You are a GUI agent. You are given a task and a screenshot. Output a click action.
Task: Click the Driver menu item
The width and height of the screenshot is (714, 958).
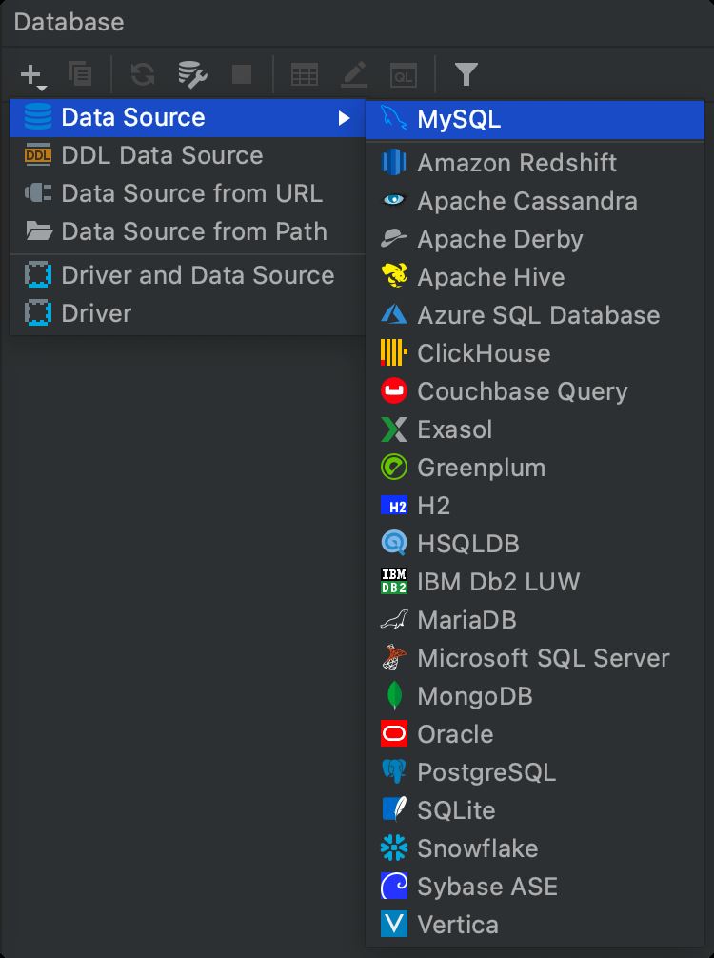96,314
